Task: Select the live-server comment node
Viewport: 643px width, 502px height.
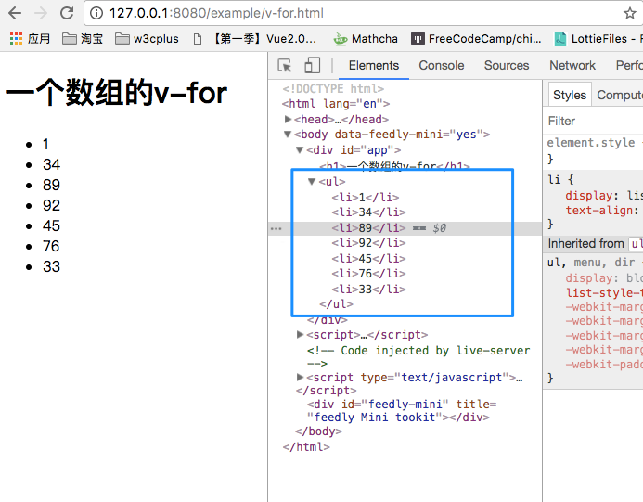Action: coord(418,356)
